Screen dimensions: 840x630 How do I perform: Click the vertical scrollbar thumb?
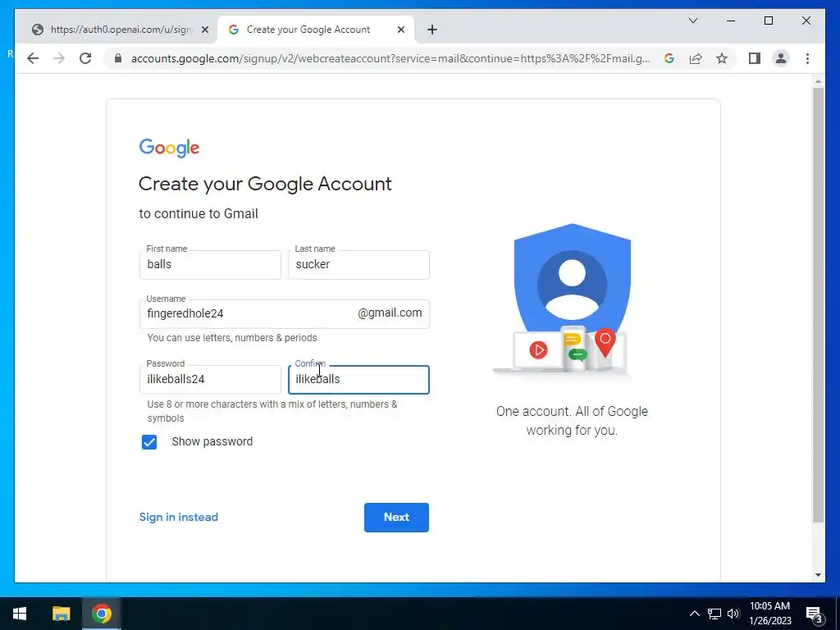818,305
